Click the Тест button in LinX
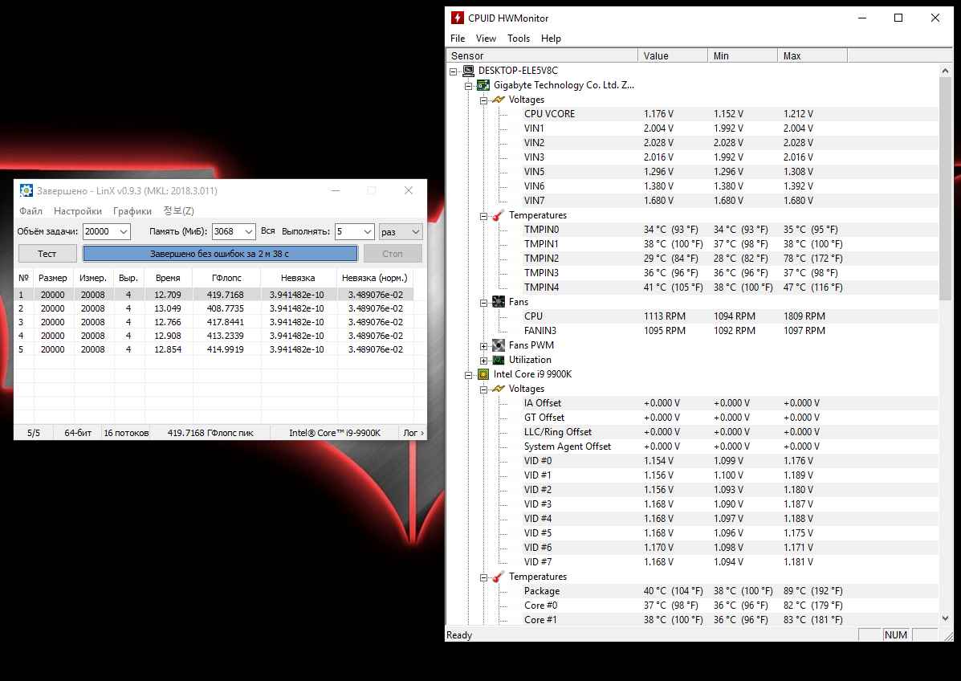Screen dimensions: 961x681 (47, 254)
